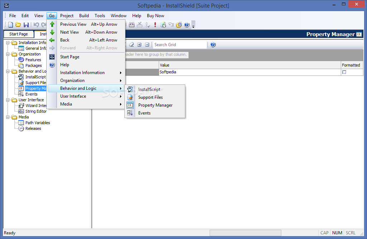Click the checkmark validate toolbar icon
The image size is (367, 239).
pyautogui.click(x=147, y=25)
